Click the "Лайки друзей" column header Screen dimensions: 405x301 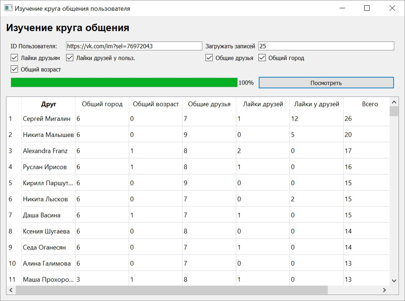pos(262,104)
